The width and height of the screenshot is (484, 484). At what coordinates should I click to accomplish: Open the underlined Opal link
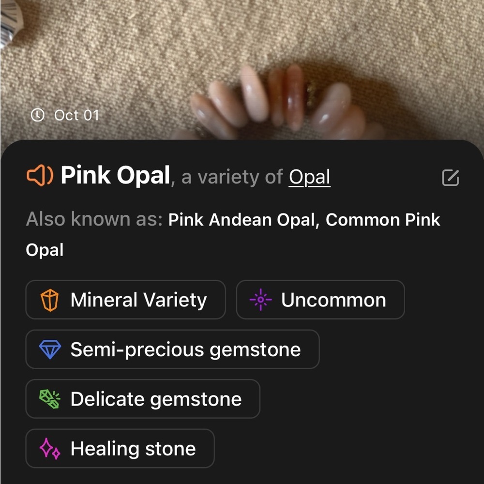[x=309, y=177]
